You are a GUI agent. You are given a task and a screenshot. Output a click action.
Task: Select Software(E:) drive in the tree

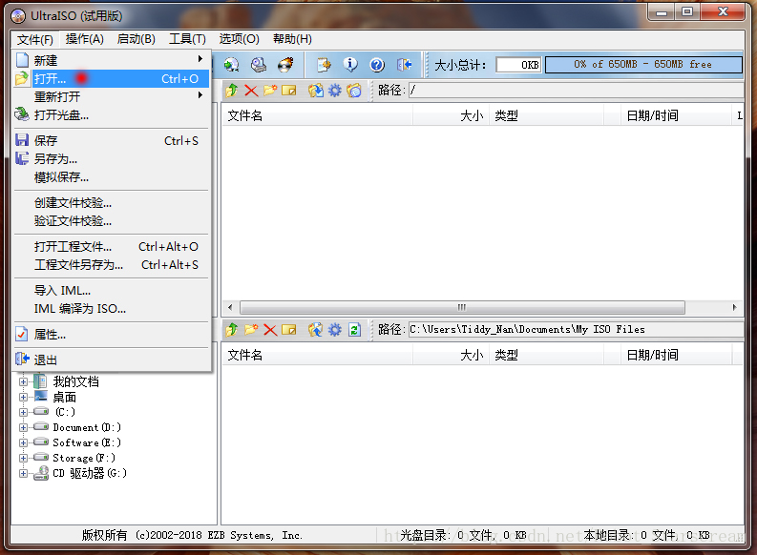[x=87, y=442]
